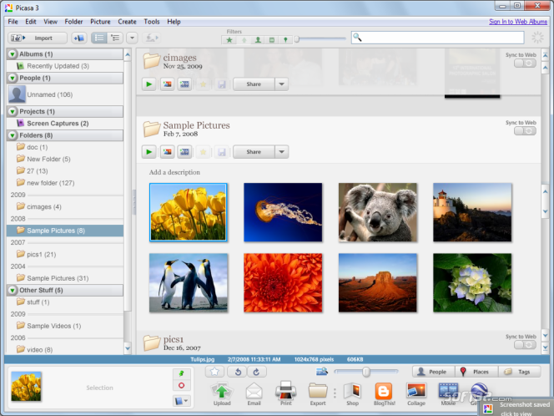Enable the starred photos filter

click(x=229, y=39)
